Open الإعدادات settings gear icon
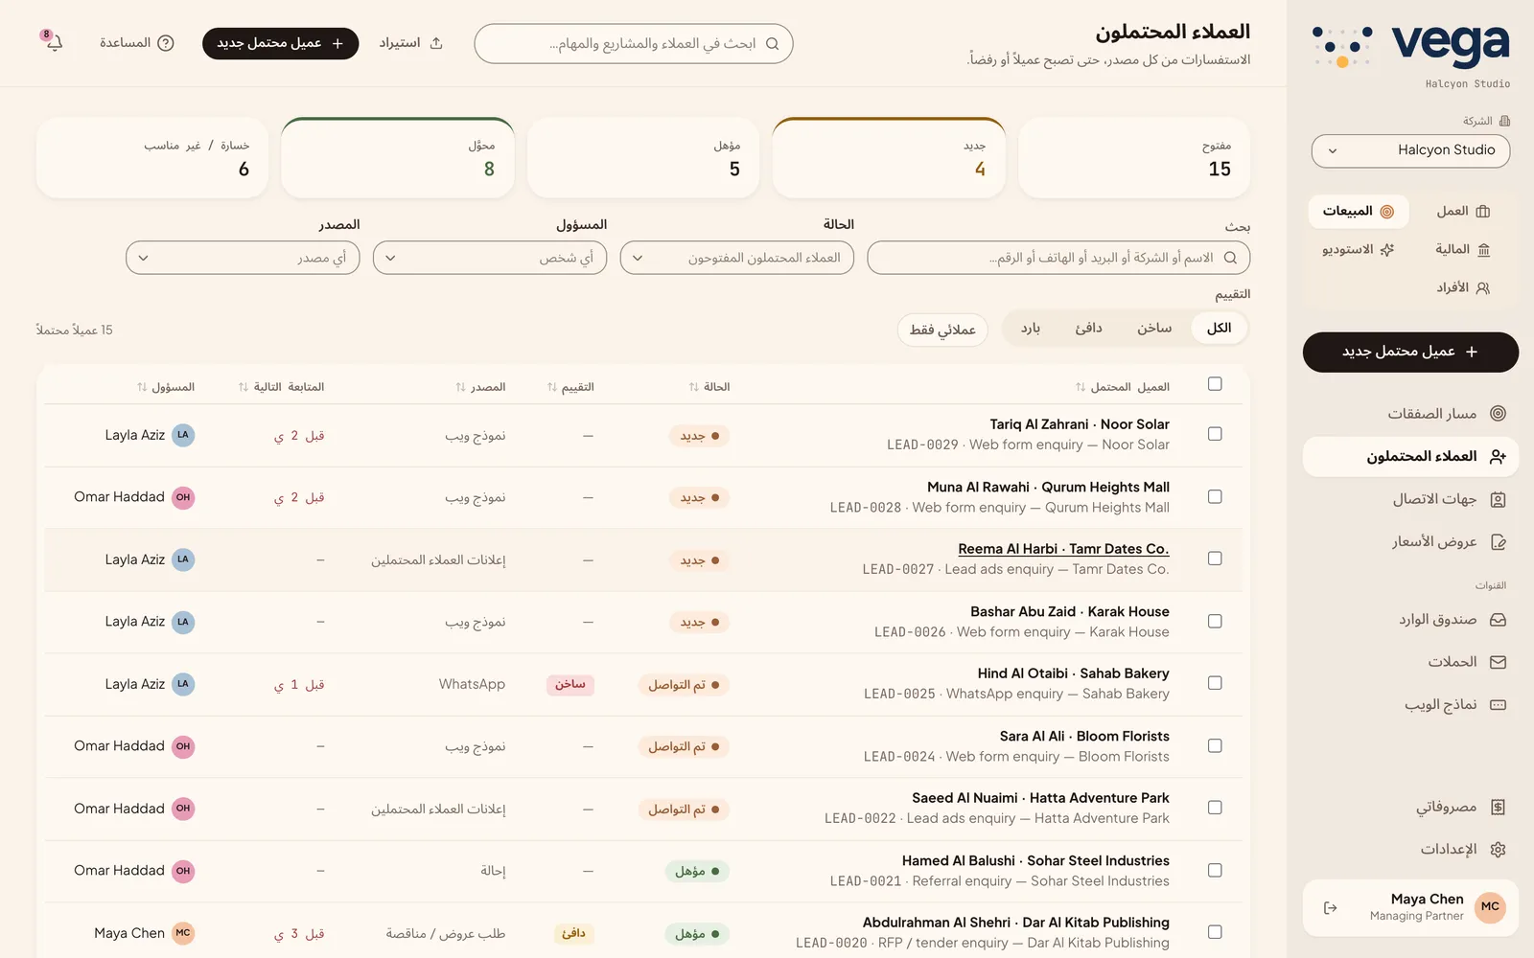This screenshot has height=958, width=1534. point(1498,850)
